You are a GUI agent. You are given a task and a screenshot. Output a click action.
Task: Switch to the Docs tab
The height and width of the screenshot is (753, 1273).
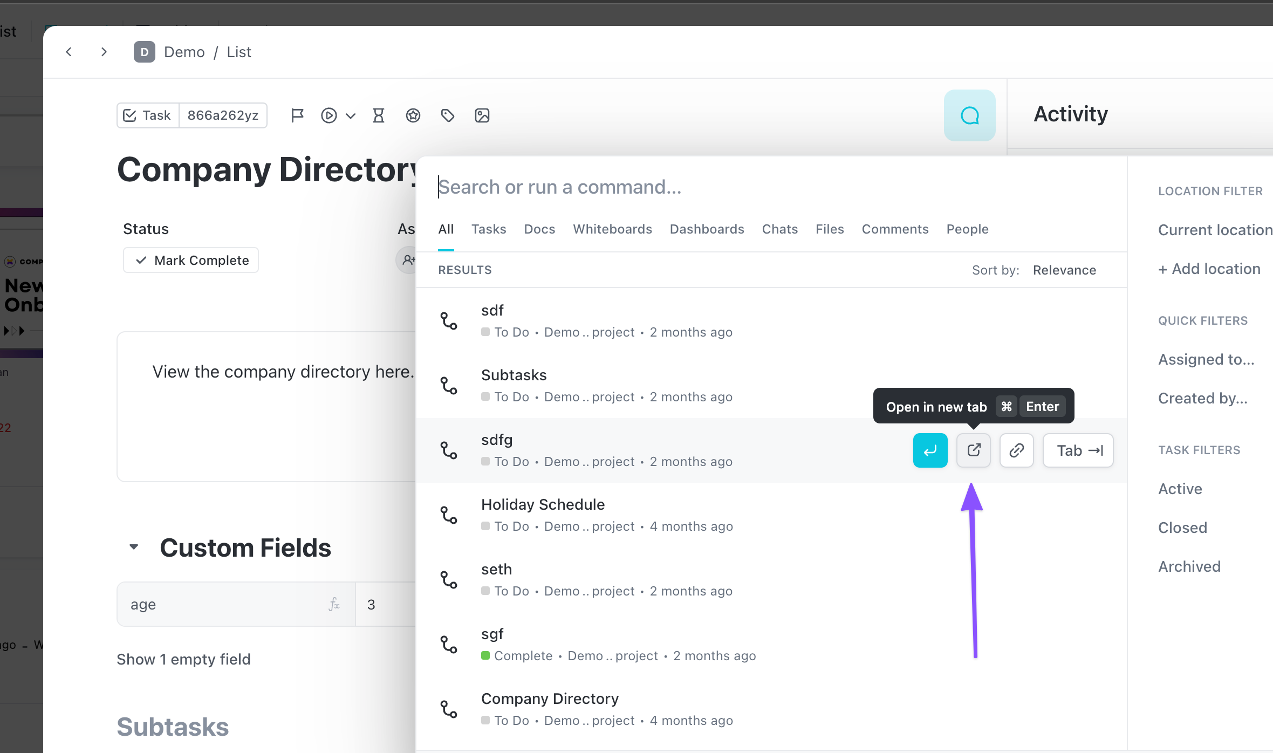tap(539, 229)
